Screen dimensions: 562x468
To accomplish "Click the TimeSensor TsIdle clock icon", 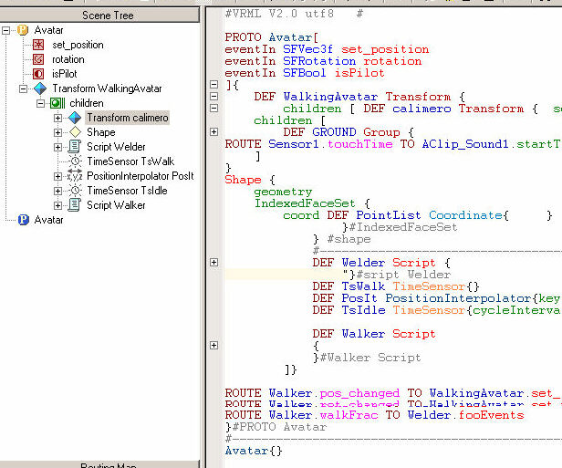I will (75, 191).
